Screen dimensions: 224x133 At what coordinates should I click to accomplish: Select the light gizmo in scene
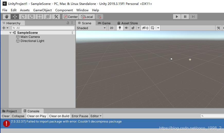coord(190,60)
